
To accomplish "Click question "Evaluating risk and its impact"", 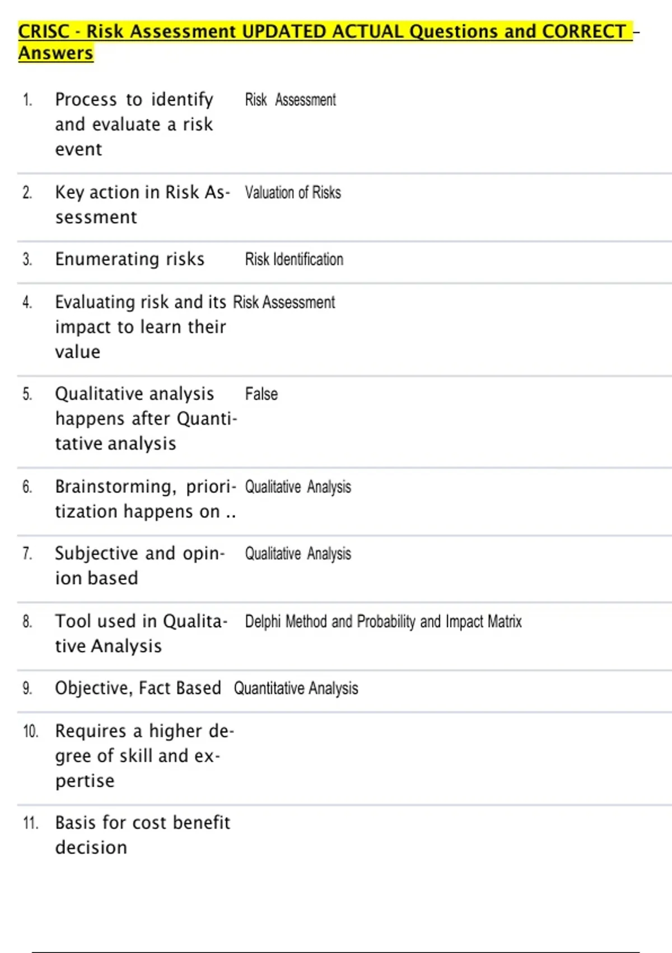I will [140, 326].
